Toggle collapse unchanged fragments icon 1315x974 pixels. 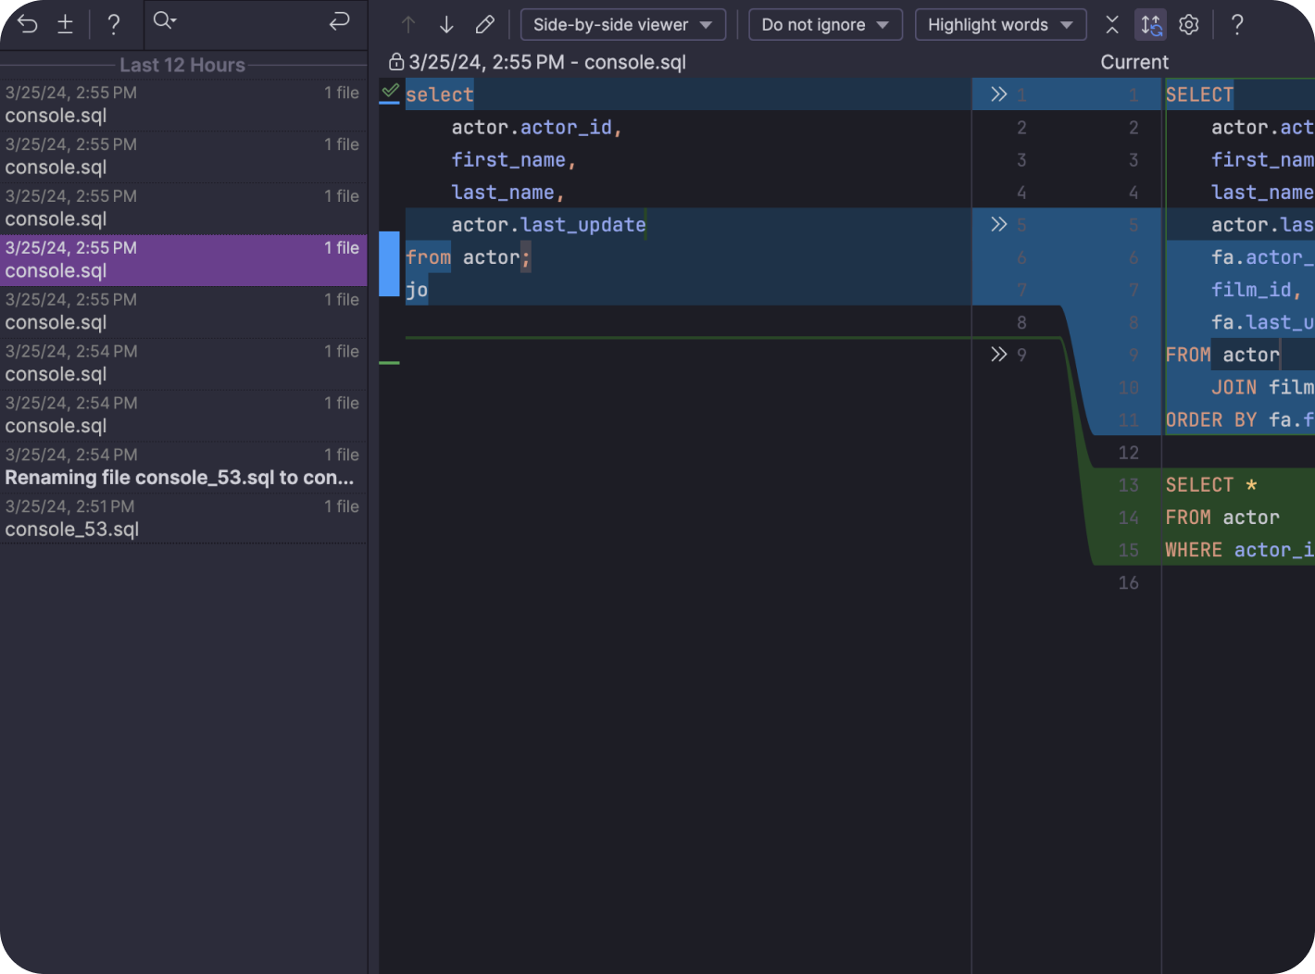click(x=1112, y=25)
